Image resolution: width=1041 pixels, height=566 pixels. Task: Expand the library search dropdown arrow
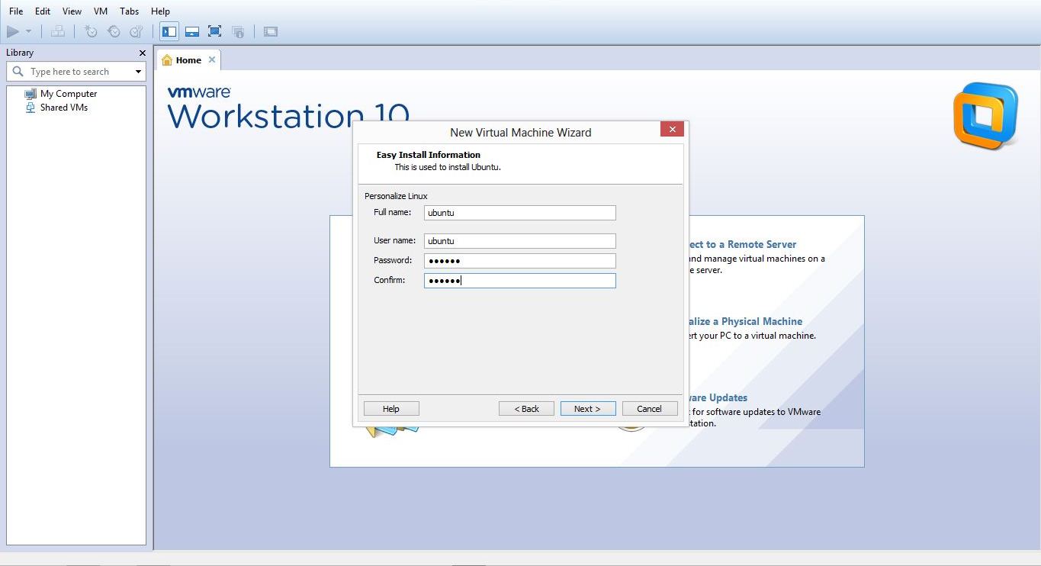pos(138,72)
